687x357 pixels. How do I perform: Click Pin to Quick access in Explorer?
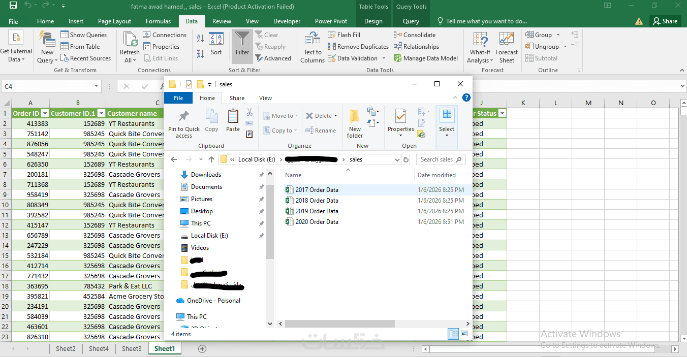click(184, 124)
